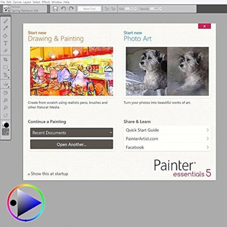Click the chevron beside PainterArtist.com
Image resolution: width=227 pixels, height=227 pixels.
coord(207,138)
